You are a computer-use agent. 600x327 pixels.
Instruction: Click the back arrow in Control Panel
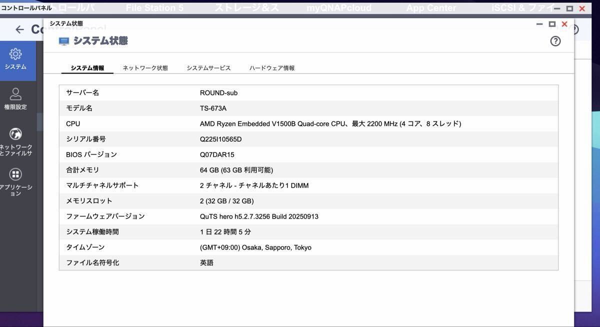pyautogui.click(x=19, y=29)
